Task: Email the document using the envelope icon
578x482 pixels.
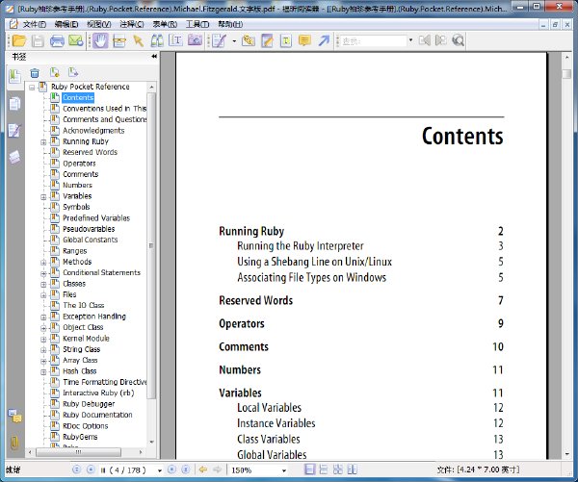Action: click(x=76, y=40)
